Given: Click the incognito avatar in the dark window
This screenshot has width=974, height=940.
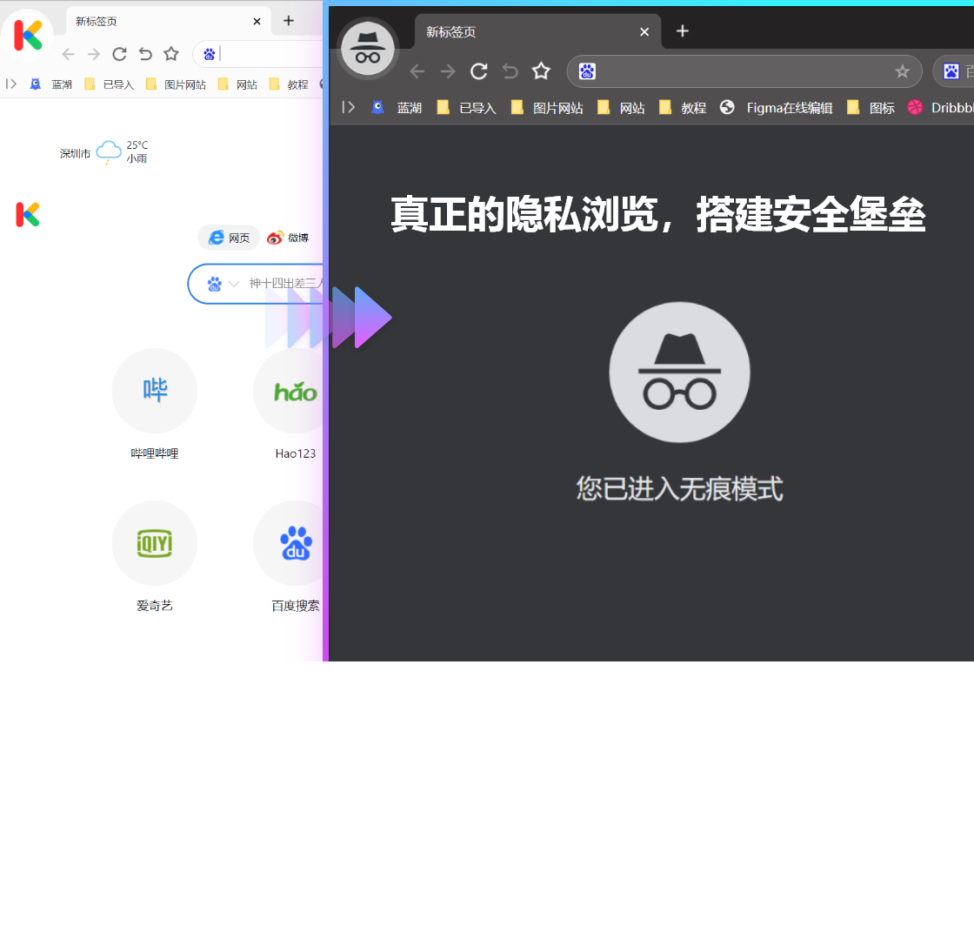Looking at the screenshot, I should click(x=367, y=49).
